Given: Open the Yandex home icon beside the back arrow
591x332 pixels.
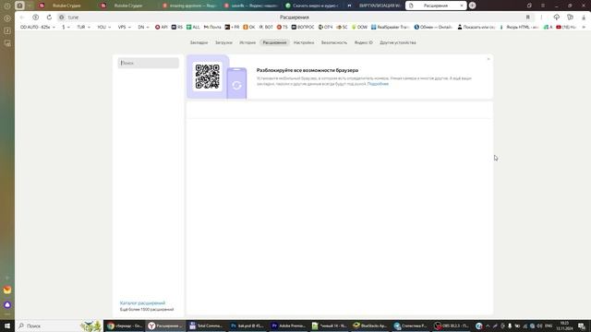Looking at the screenshot, I should (35, 18).
